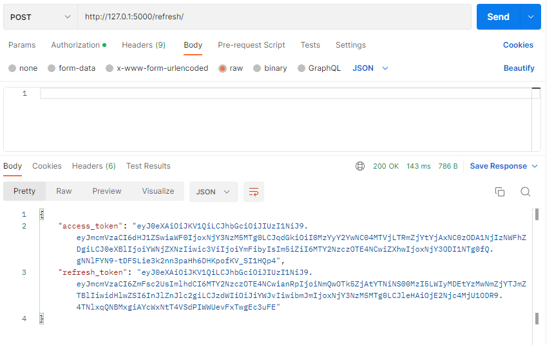Switch to the Authorization tab
This screenshot has height=345, width=554.
pyautogui.click(x=79, y=45)
